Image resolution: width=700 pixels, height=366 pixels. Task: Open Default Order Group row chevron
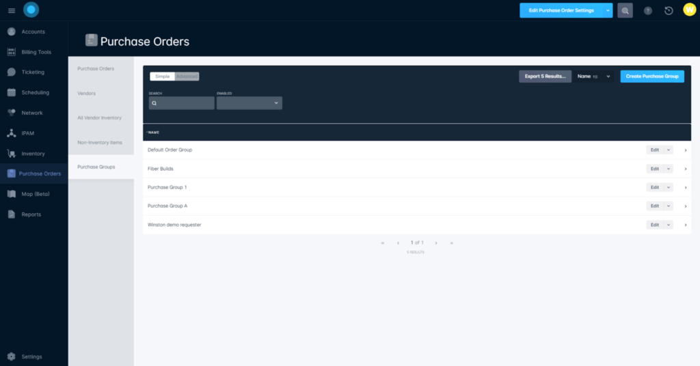click(x=686, y=150)
